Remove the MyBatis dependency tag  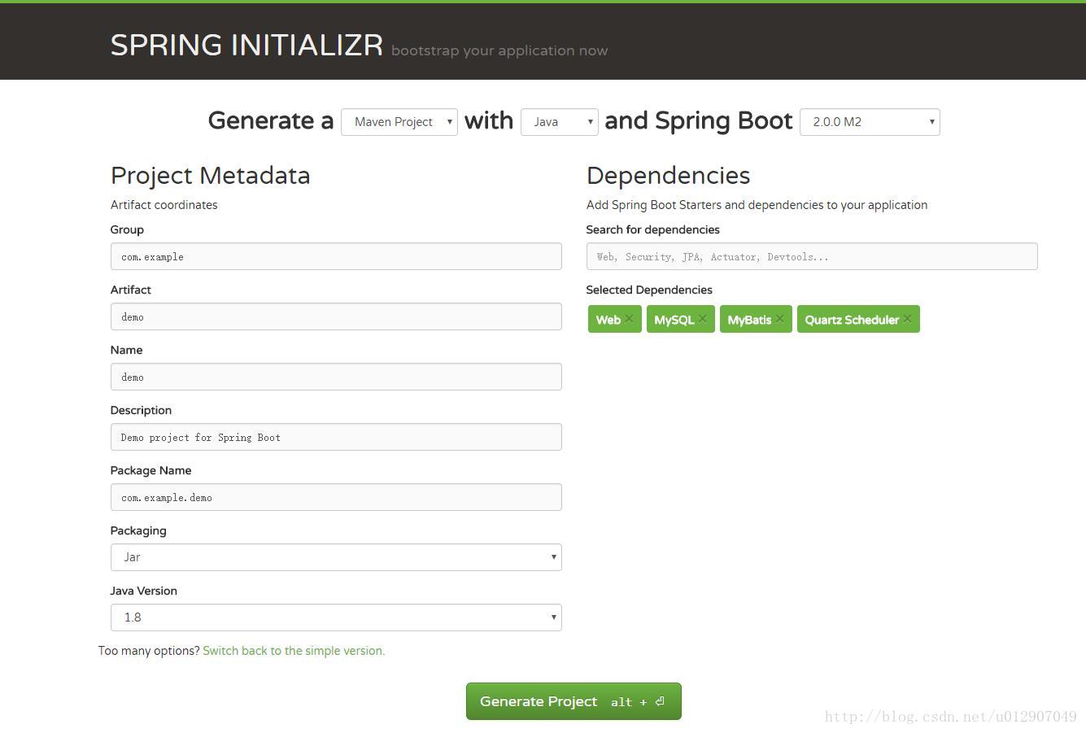click(779, 319)
